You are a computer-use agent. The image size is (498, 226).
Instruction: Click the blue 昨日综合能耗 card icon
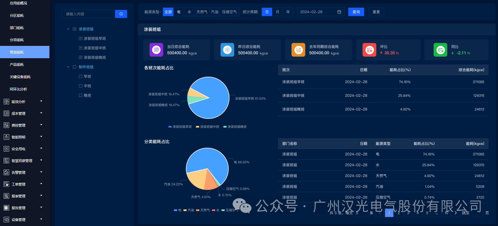point(227,50)
